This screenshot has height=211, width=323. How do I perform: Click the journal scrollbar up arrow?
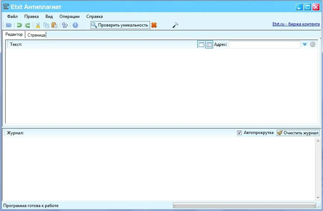point(318,141)
